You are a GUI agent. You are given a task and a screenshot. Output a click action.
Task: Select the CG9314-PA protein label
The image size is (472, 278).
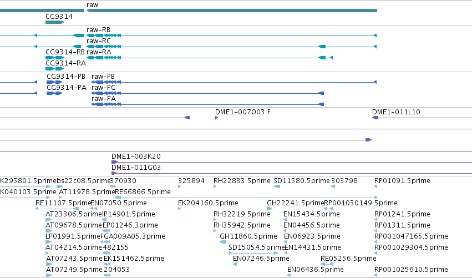click(67, 88)
